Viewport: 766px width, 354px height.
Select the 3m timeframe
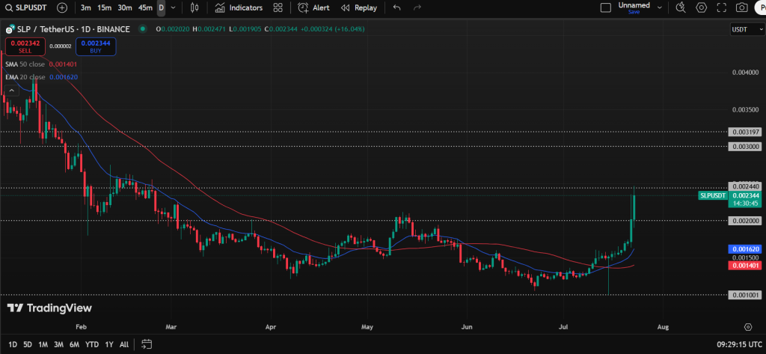(x=85, y=7)
